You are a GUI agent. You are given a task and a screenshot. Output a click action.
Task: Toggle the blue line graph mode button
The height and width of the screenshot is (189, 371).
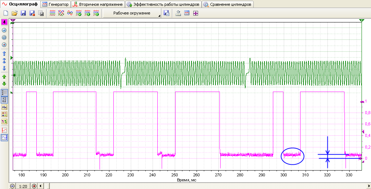point(4,137)
